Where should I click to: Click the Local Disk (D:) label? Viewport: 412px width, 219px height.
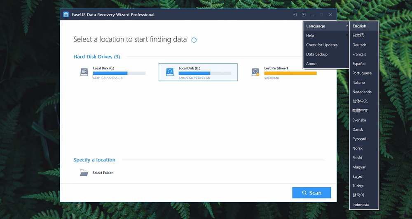click(190, 68)
